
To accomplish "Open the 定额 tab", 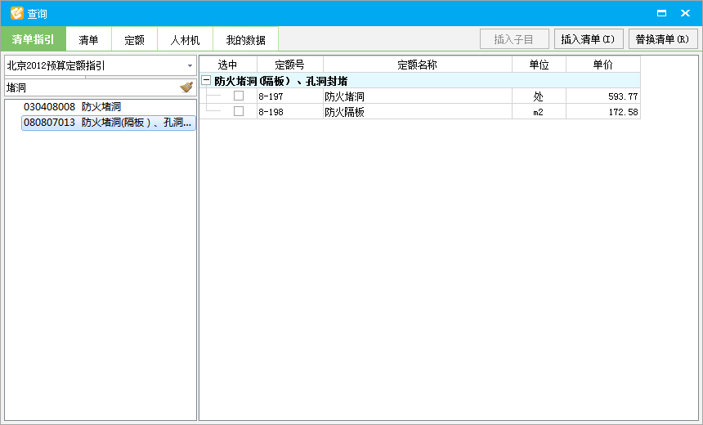I will pos(135,40).
